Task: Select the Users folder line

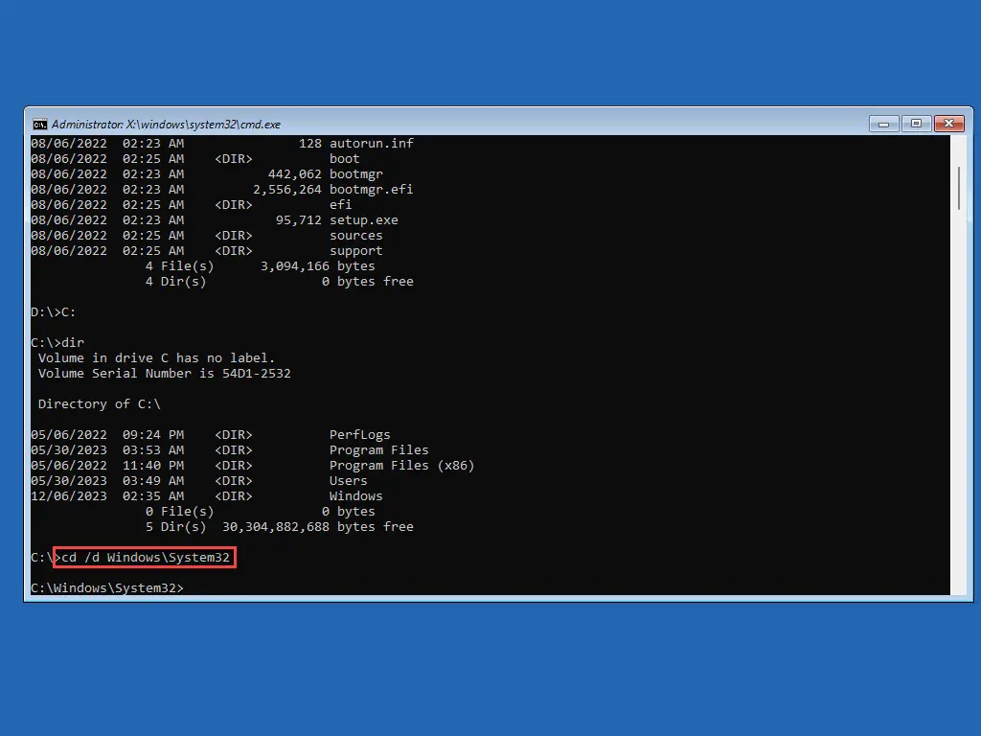Action: point(348,480)
